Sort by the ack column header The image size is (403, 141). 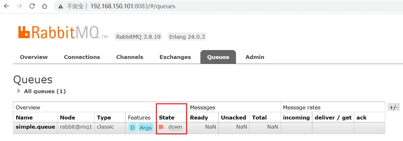(x=361, y=118)
